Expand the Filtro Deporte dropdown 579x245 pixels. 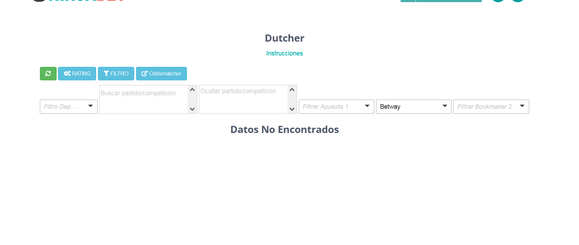[69, 107]
